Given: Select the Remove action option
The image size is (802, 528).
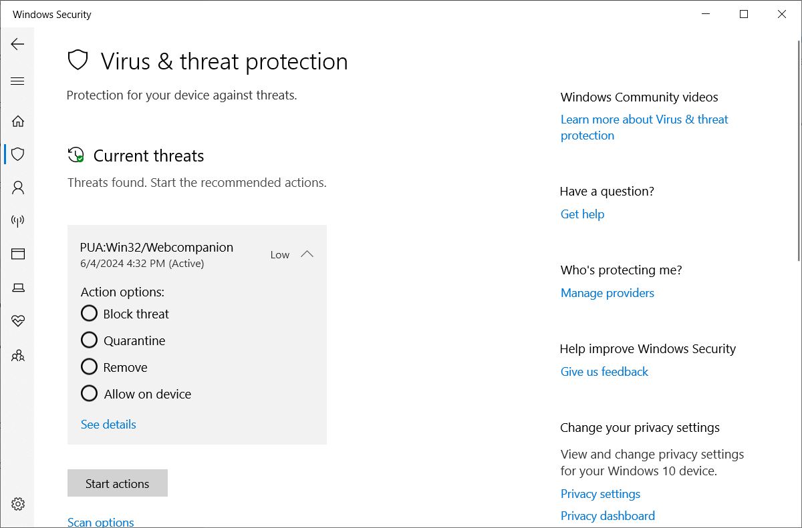Looking at the screenshot, I should [89, 366].
